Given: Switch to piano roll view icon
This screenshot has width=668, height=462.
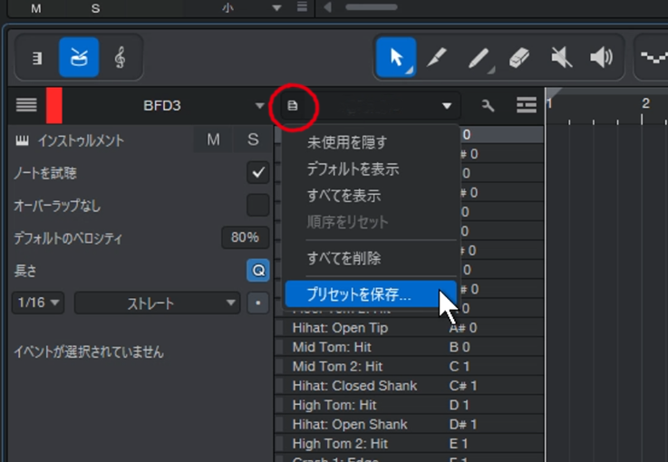Looking at the screenshot, I should tap(37, 57).
